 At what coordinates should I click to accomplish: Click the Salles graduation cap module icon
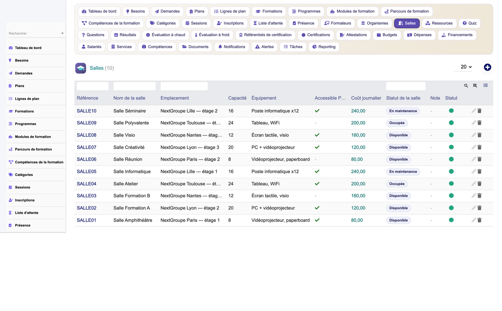[81, 68]
